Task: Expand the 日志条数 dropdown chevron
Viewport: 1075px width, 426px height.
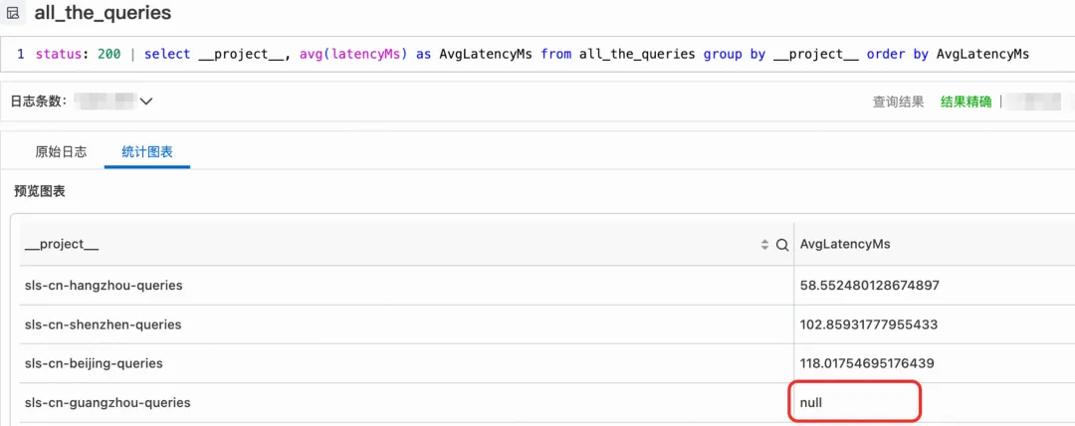Action: point(146,102)
